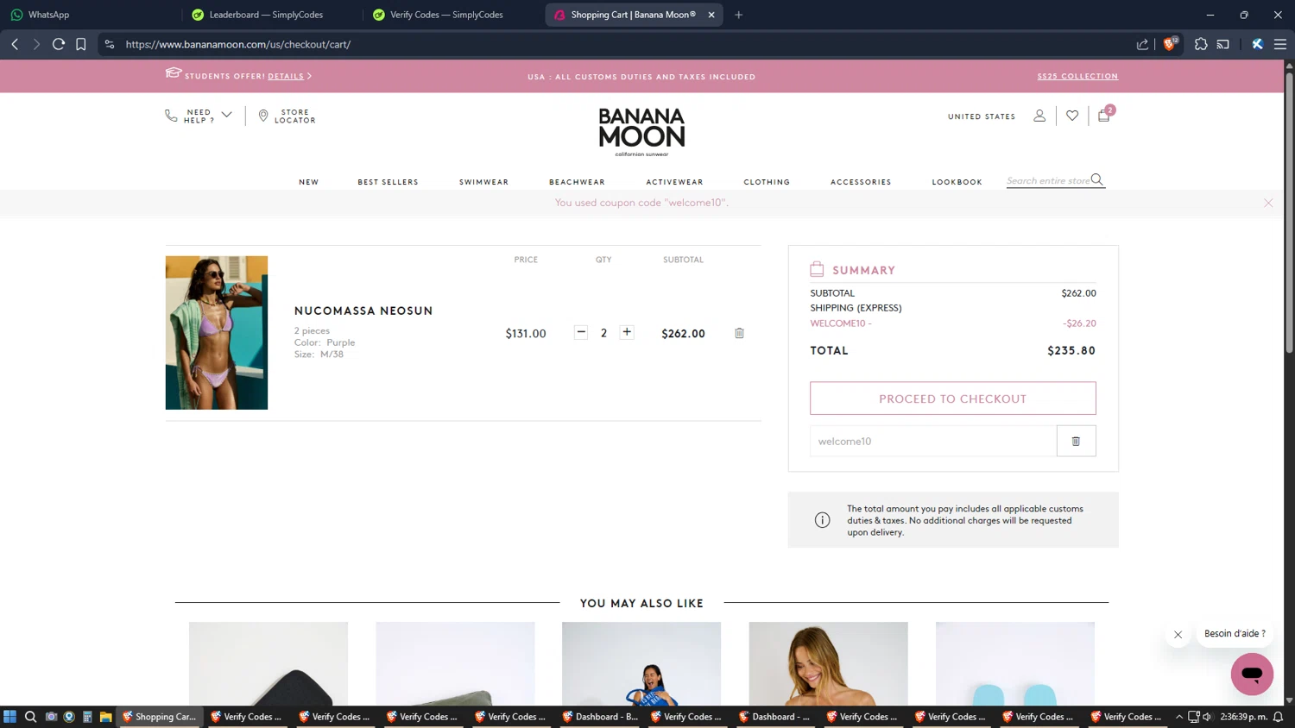Go back to the previous page
This screenshot has height=728, width=1295.
point(15,44)
